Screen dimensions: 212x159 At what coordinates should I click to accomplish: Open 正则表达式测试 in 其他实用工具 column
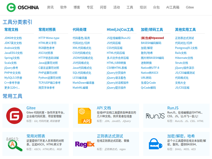point(184,38)
